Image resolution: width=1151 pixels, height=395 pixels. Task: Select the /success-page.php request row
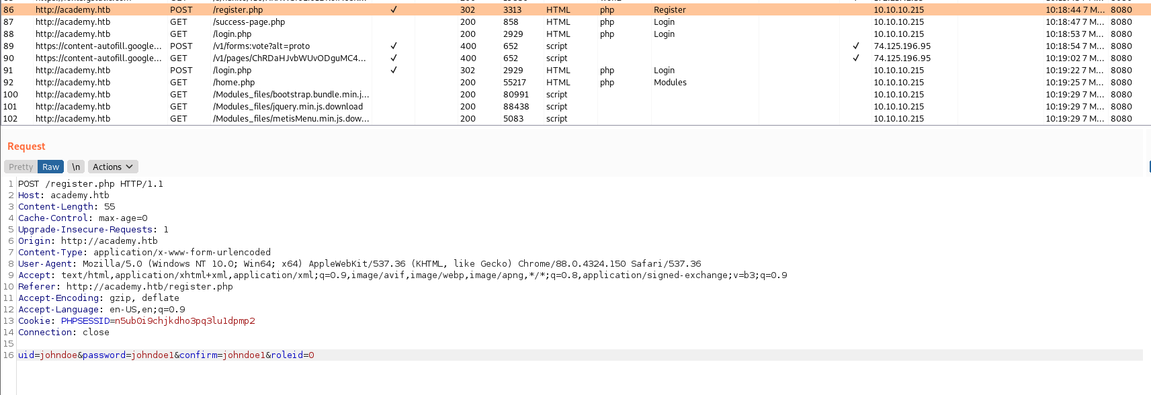click(x=249, y=22)
